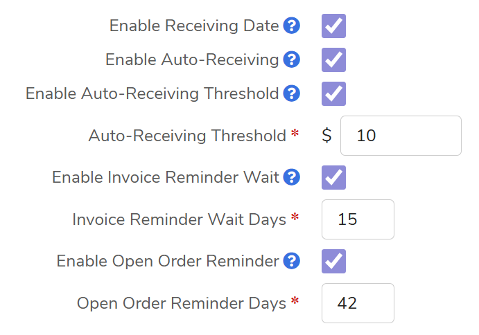Viewport: 479px width, 335px height.
Task: Click help icon beside Enable Receiving Date
Action: pos(292,26)
